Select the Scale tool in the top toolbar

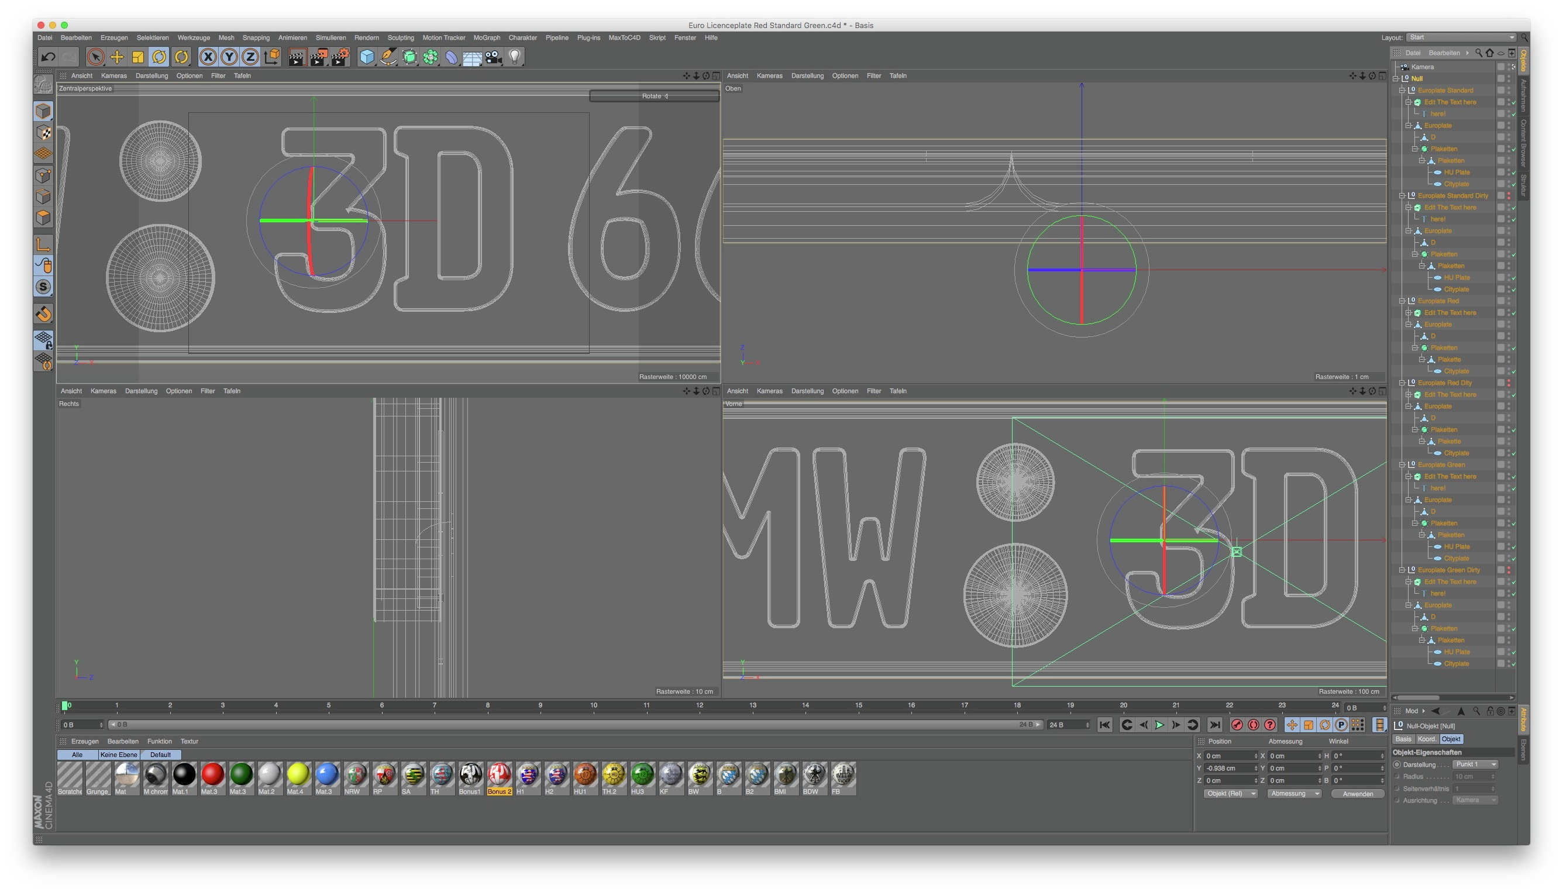tap(138, 57)
